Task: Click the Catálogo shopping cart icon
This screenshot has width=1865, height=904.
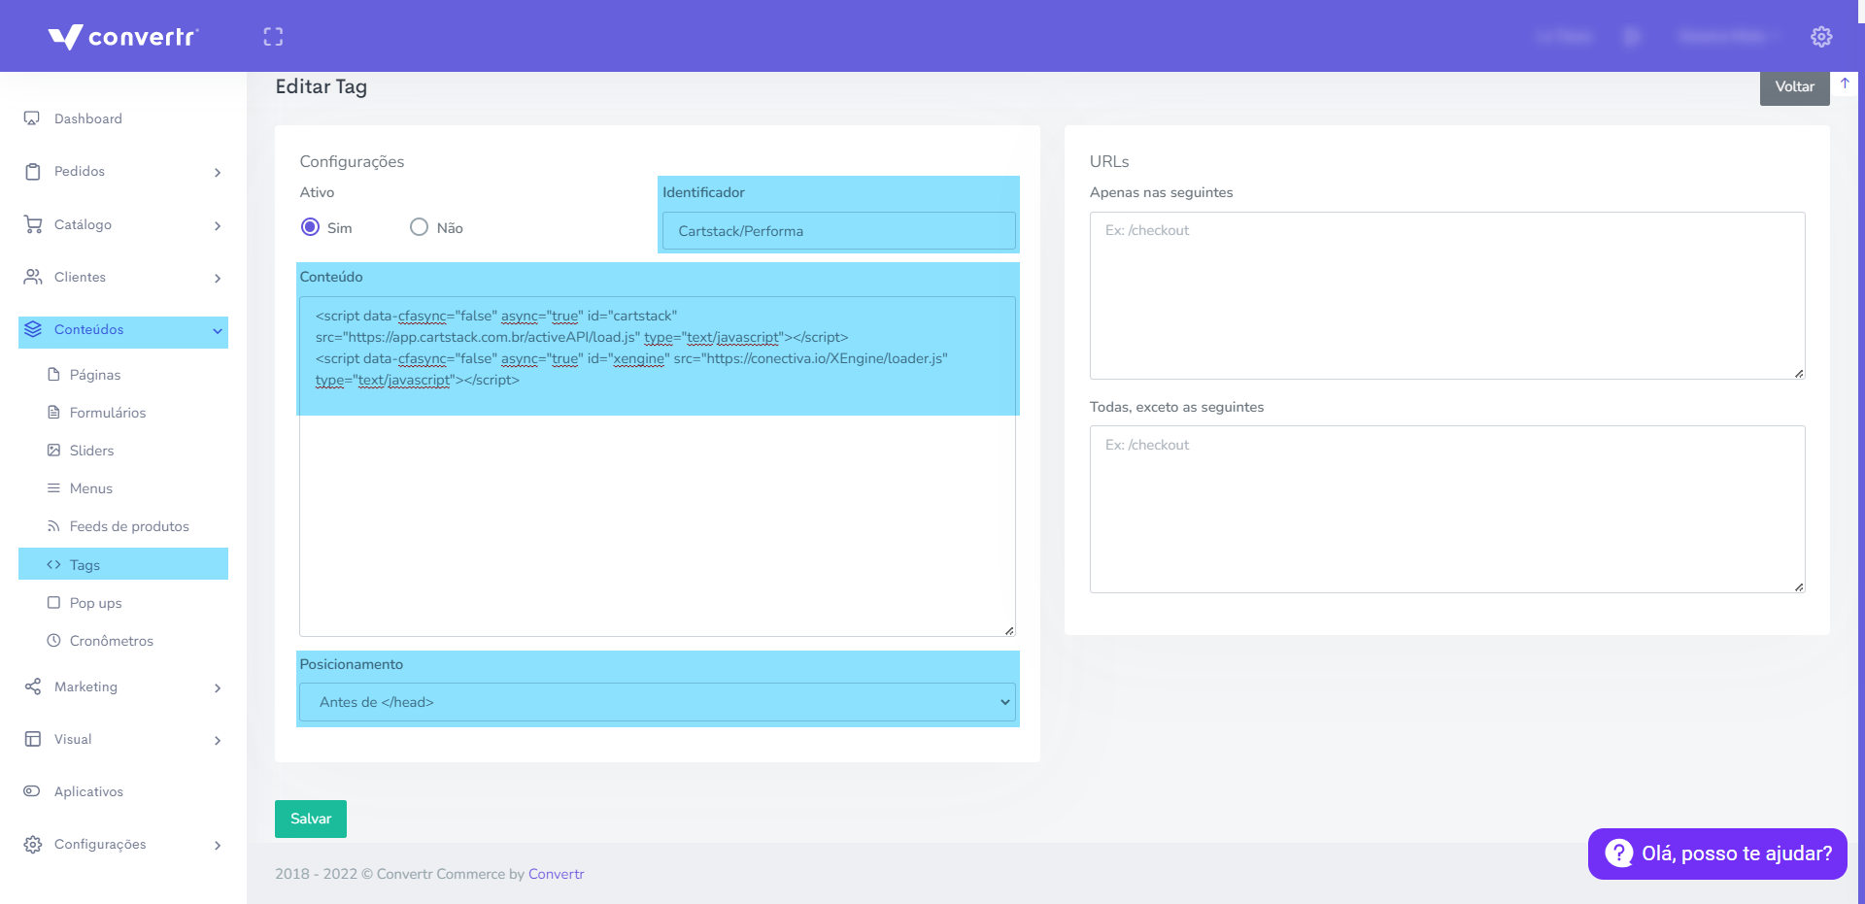Action: [x=33, y=224]
